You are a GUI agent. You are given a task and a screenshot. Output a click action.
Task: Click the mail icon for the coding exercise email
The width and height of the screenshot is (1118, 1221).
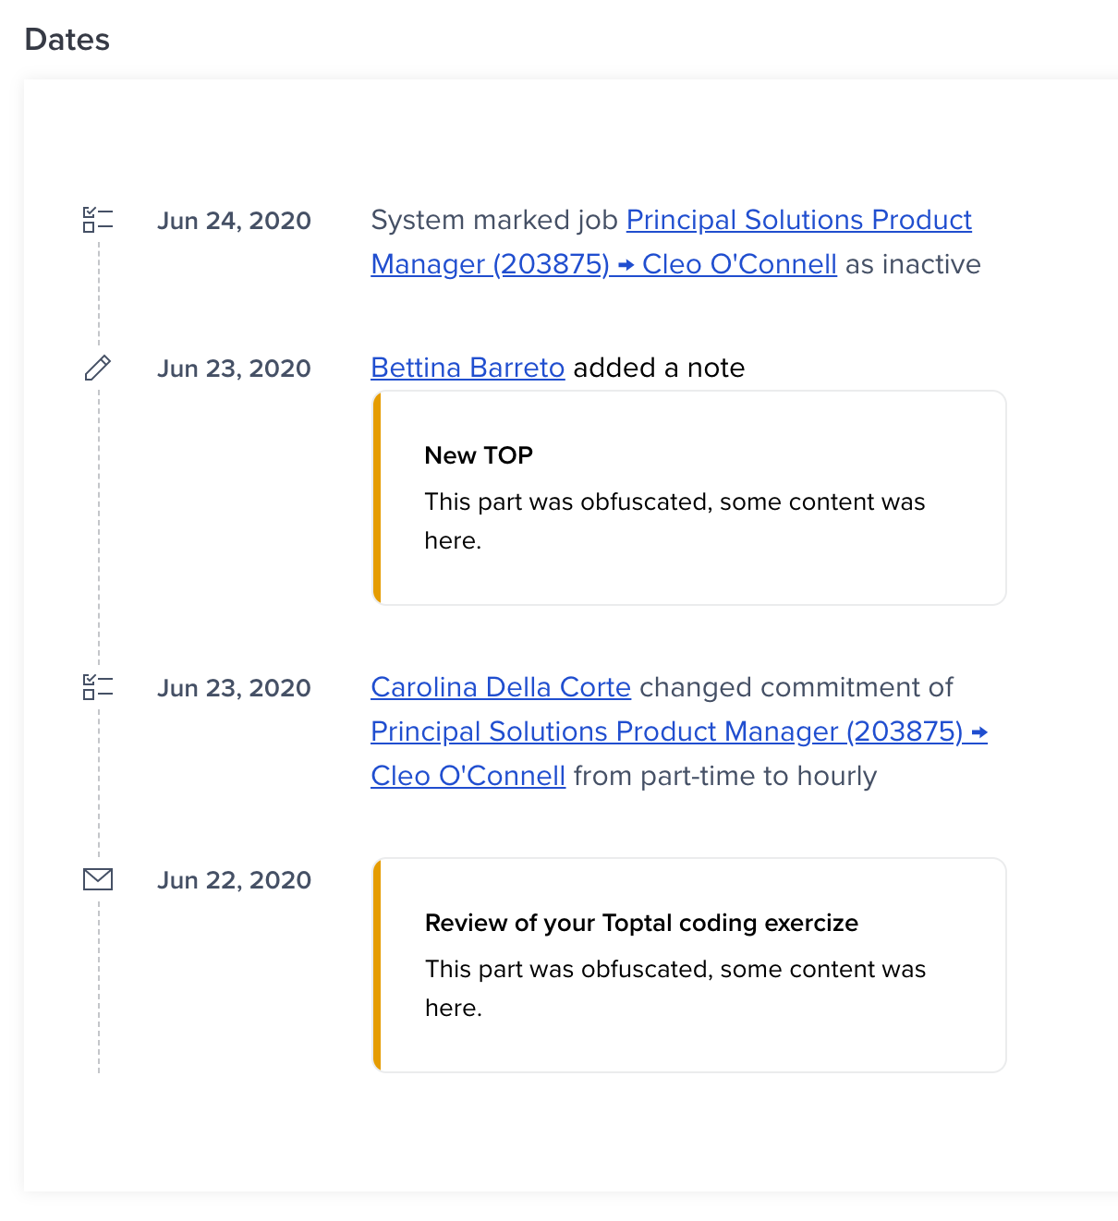pos(97,878)
